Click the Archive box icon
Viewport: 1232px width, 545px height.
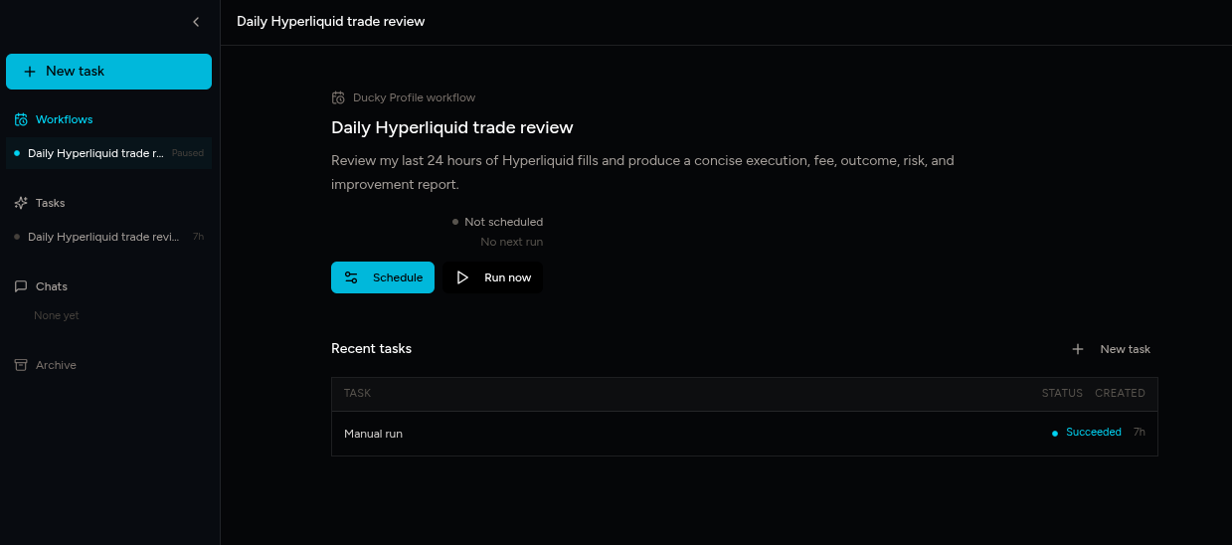(x=21, y=365)
